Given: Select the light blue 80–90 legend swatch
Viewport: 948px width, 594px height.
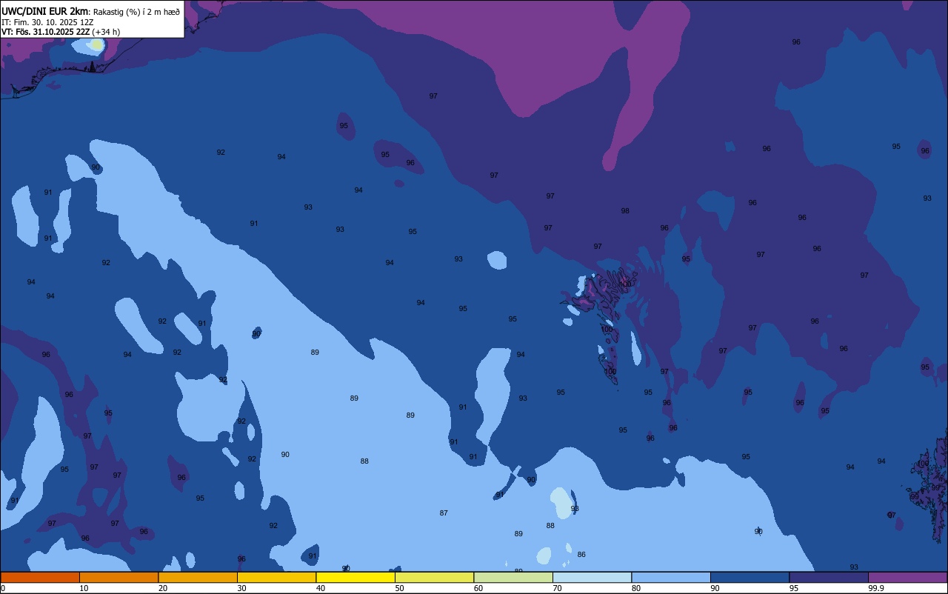Looking at the screenshot, I should (671, 577).
